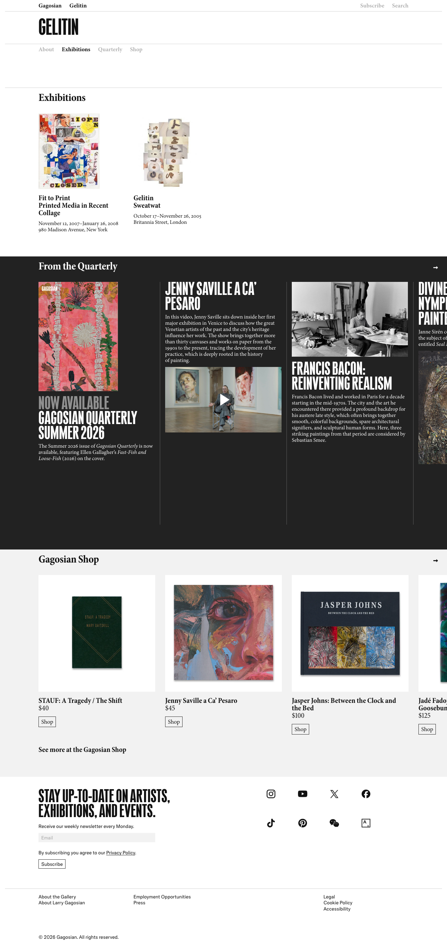Open Press footer link
447x945 pixels.
[139, 903]
